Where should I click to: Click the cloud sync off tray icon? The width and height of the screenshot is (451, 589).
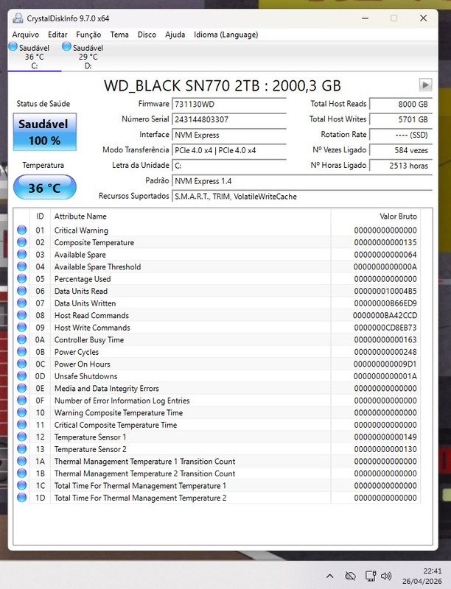[x=350, y=576]
